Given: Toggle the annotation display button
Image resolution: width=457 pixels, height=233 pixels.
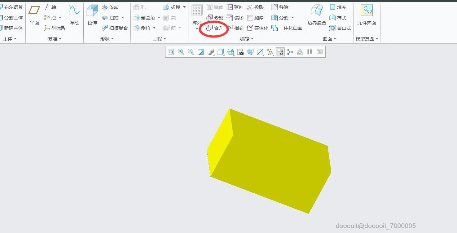Looking at the screenshot, I should (280, 52).
